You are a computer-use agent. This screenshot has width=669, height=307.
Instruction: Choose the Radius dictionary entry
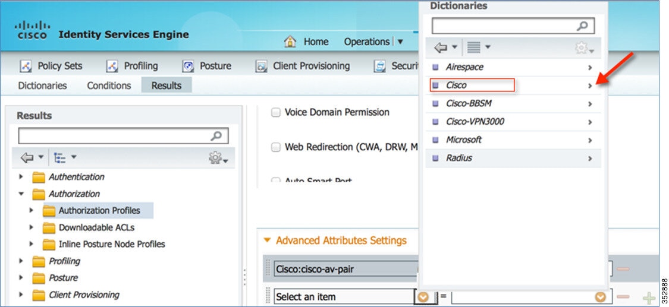(513, 158)
